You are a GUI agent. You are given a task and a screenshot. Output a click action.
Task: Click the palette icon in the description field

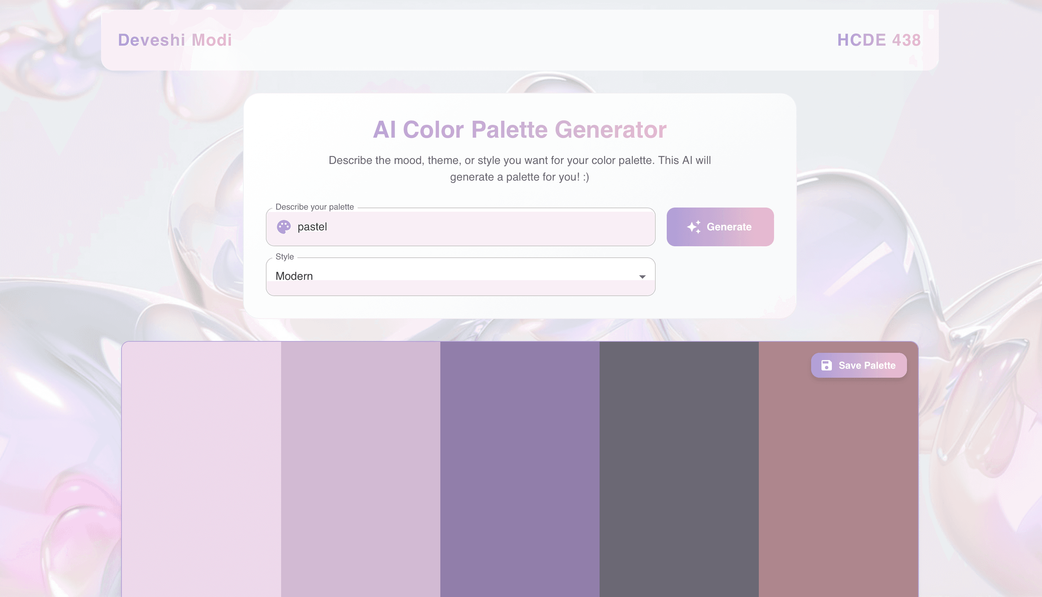[x=284, y=227]
